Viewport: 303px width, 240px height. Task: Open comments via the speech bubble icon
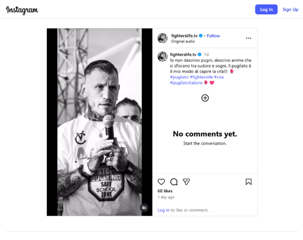[174, 182]
